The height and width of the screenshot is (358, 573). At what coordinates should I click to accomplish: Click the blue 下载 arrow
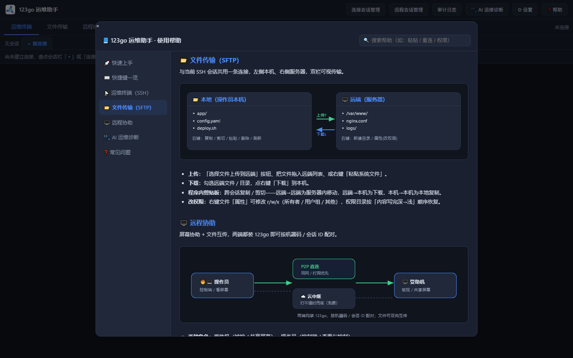[325, 130]
